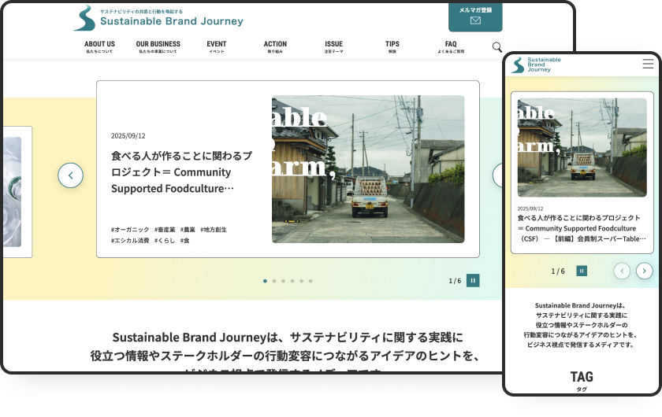Viewport: 662px width, 417px height.
Task: Go to previous slide on desktop carousel
Action: pos(70,175)
